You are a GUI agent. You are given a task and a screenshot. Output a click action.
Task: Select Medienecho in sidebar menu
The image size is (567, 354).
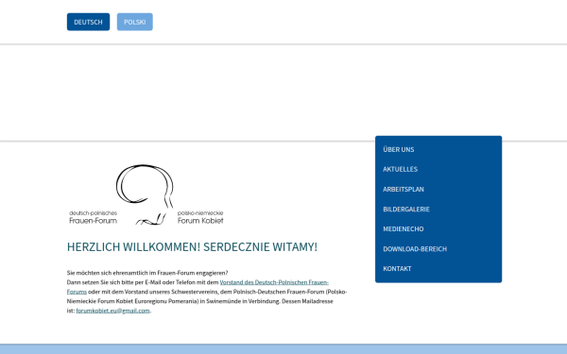tap(404, 229)
